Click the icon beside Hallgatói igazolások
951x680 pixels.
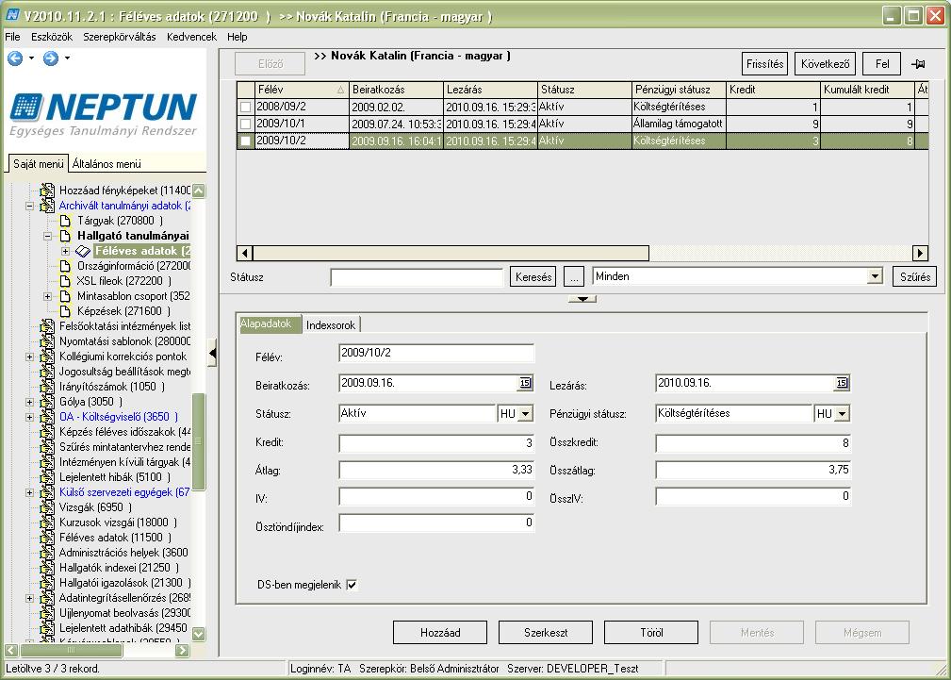click(x=47, y=582)
